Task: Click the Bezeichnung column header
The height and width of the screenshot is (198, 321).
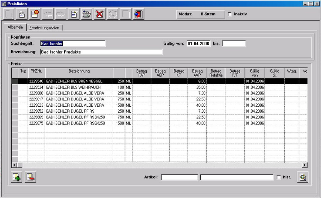Action: tap(79, 71)
